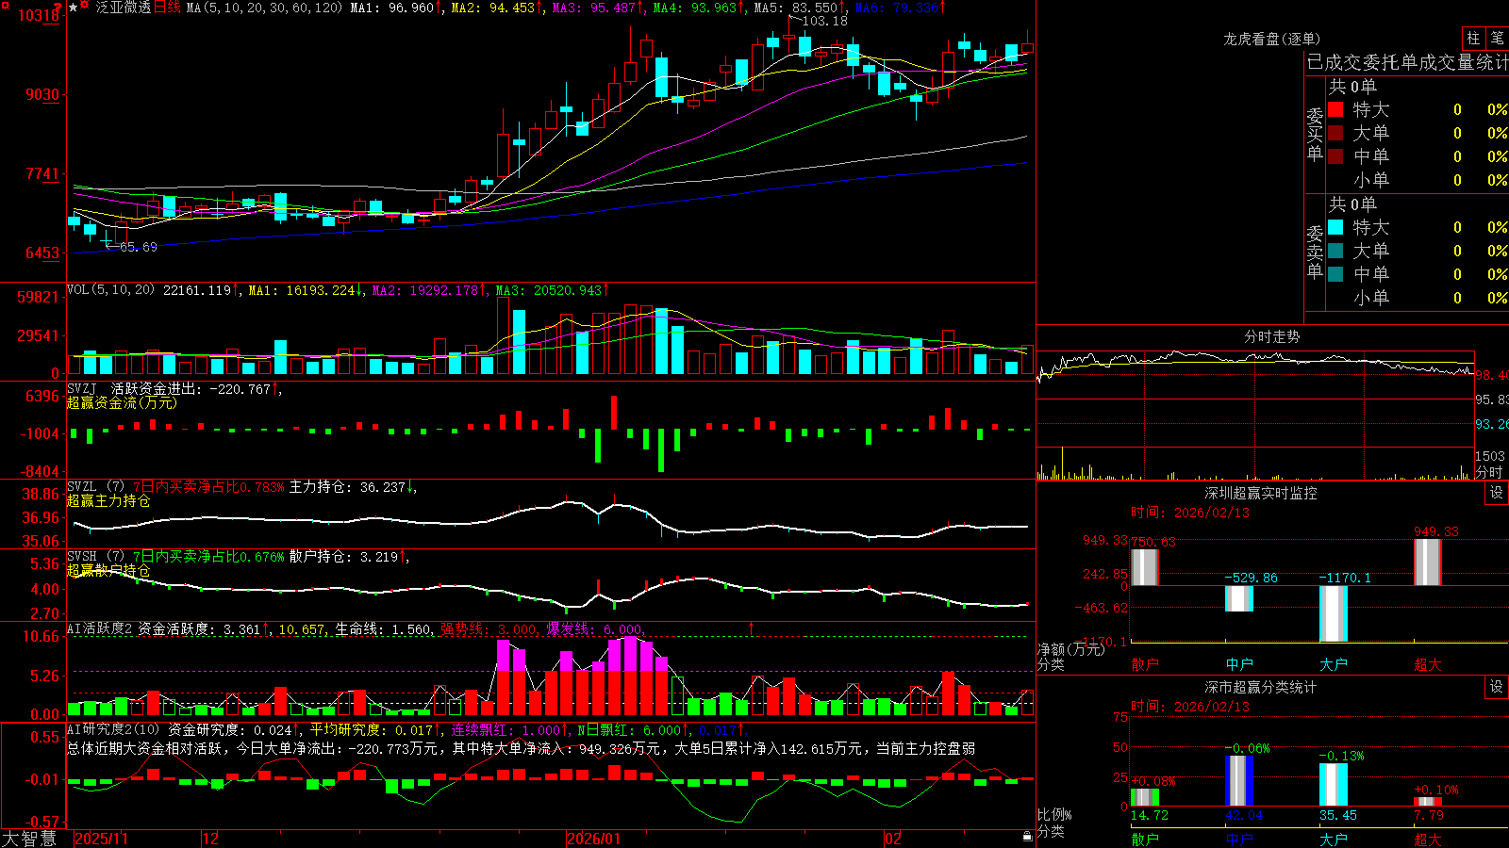Click the dark red 中单 buy-order swatch
1509x848 pixels.
click(x=1335, y=156)
